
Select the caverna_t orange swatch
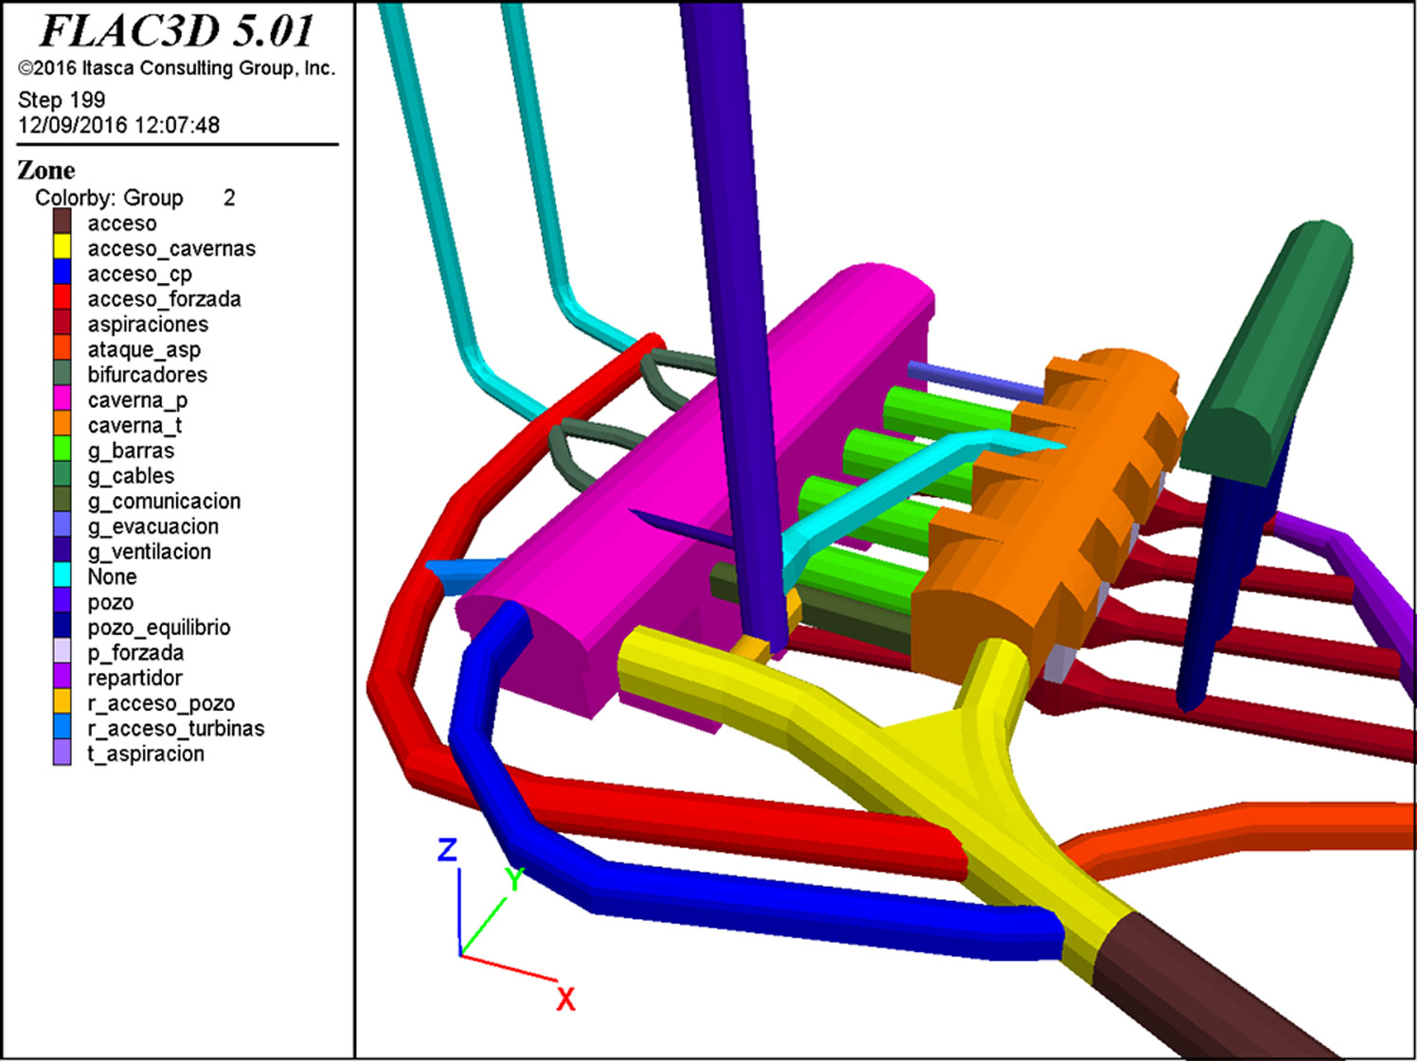[63, 424]
